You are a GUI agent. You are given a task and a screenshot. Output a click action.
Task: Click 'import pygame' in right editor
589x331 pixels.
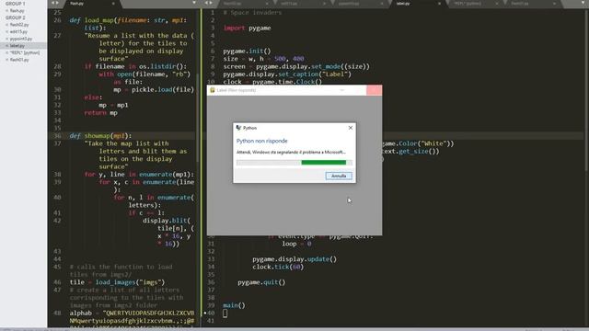point(247,29)
